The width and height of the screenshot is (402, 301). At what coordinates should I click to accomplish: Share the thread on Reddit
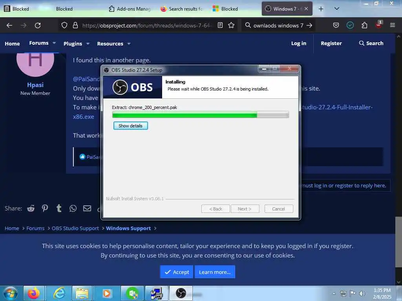tap(31, 209)
